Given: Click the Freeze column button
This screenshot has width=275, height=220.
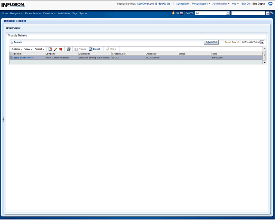Looking at the screenshot, I should (80, 49).
